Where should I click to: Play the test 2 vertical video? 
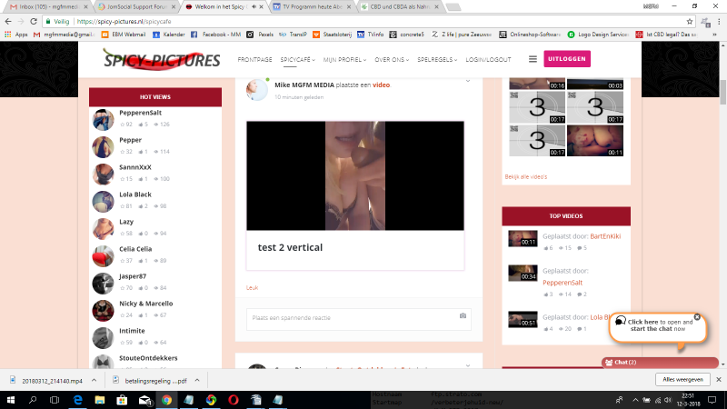tap(354, 175)
